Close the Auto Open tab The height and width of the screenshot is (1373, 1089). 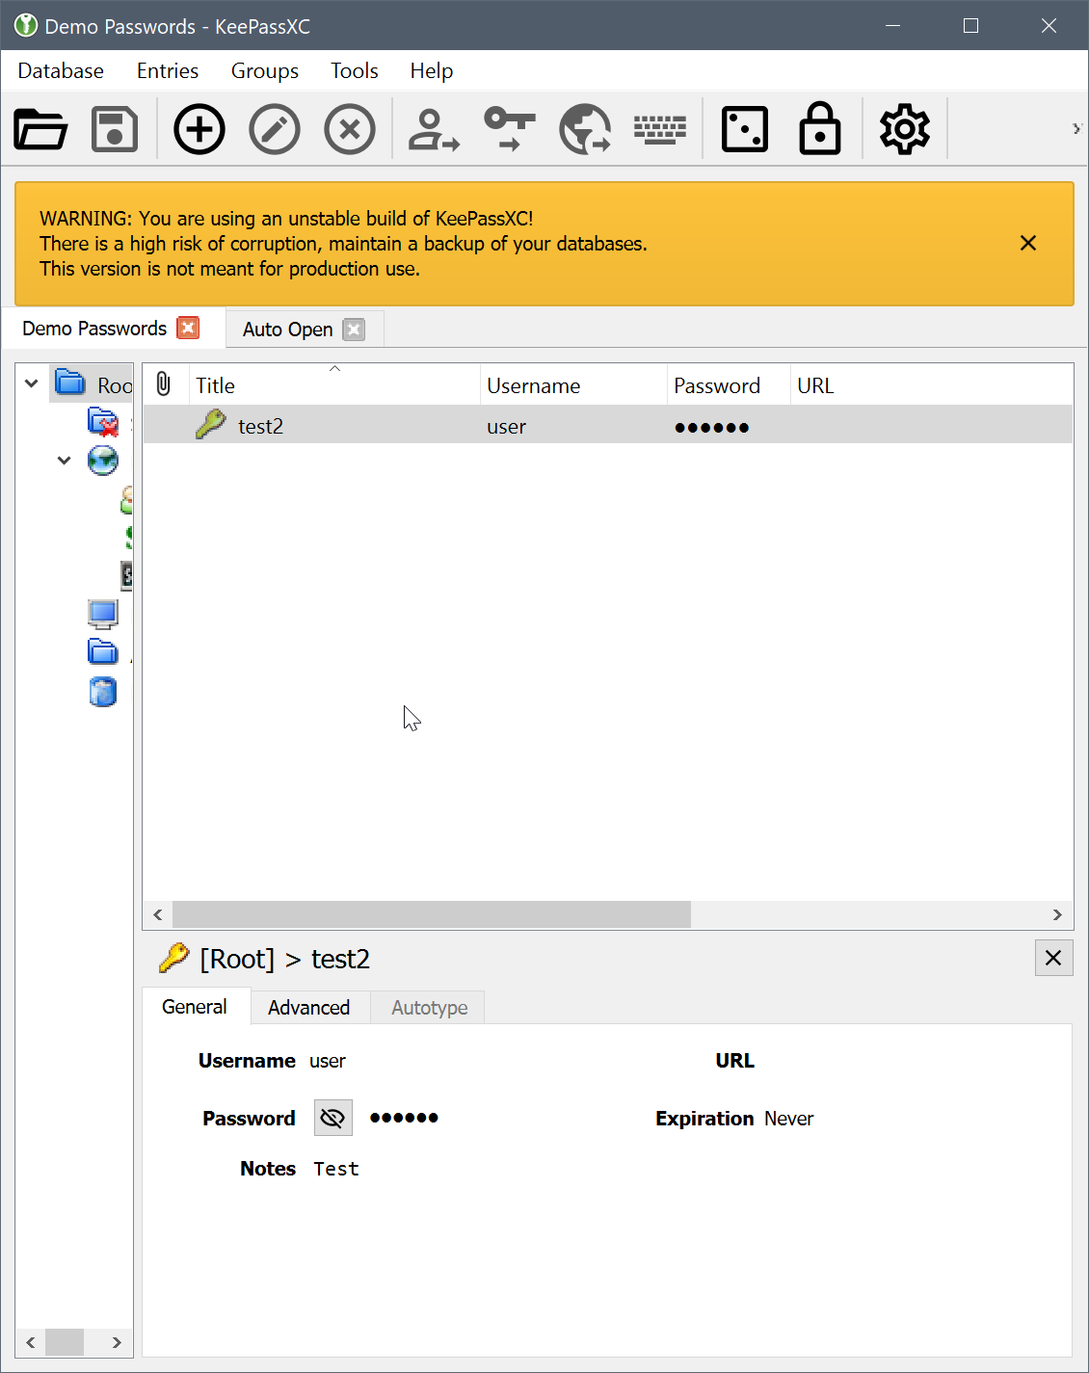point(354,330)
